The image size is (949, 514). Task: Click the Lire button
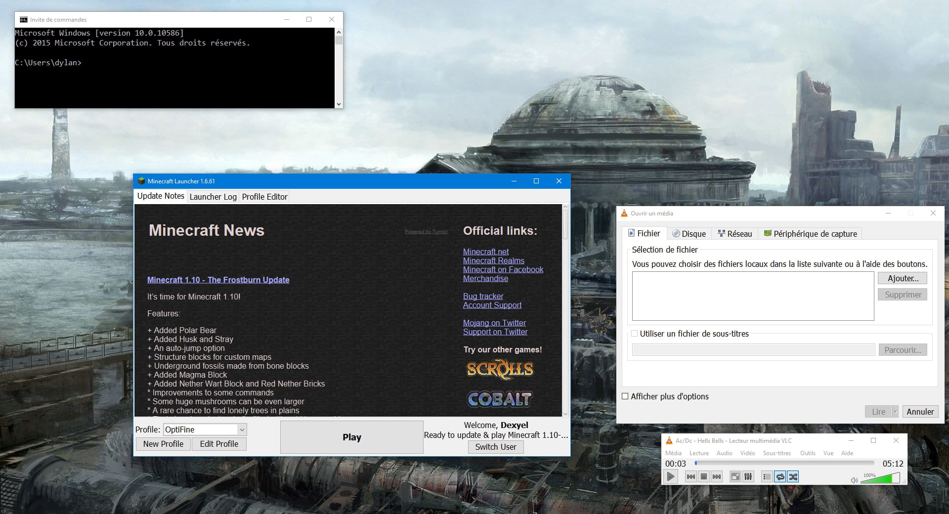(878, 412)
